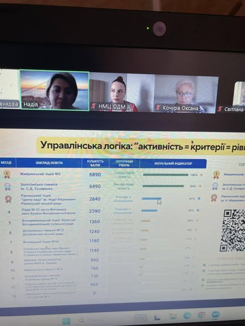This screenshot has height=326, width=245.
Task: Click the ВІЗУАЛЬНИЙ ІНДИКАТОР column header
Action: point(173,164)
